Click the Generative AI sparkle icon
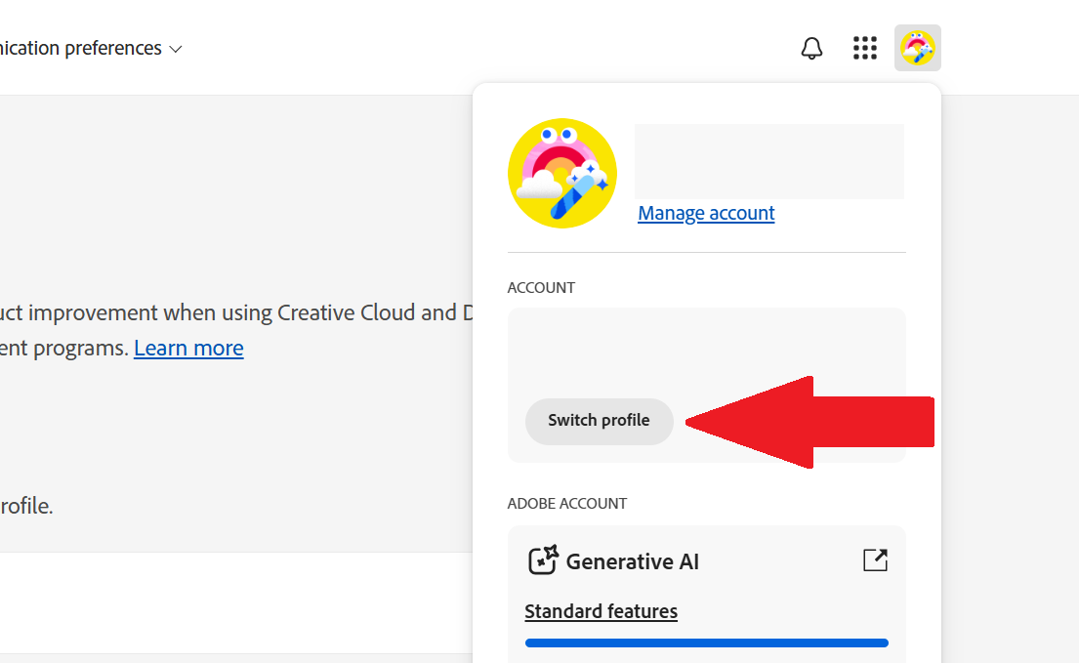The width and height of the screenshot is (1079, 663). point(543,560)
